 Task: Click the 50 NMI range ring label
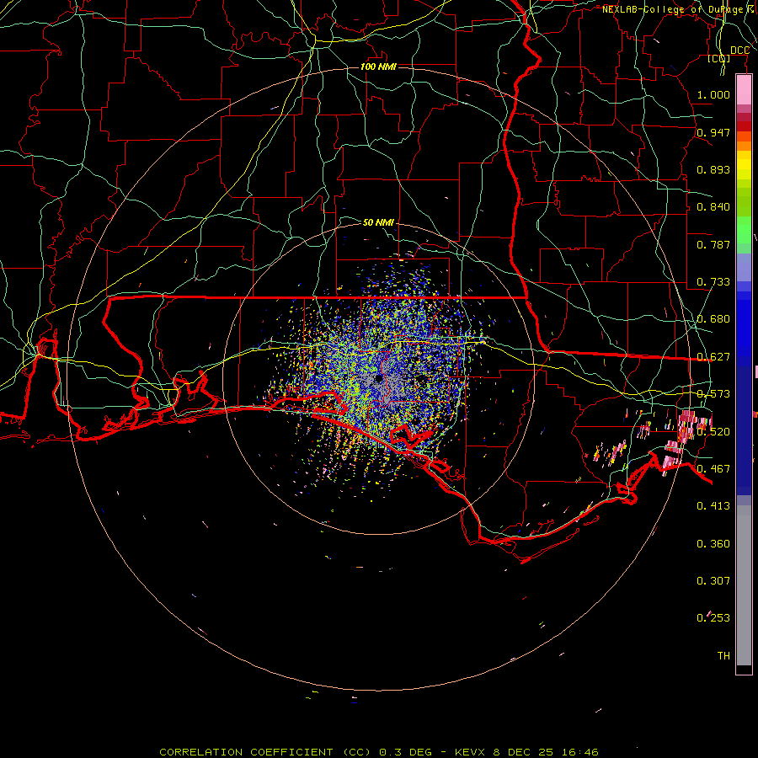[378, 222]
